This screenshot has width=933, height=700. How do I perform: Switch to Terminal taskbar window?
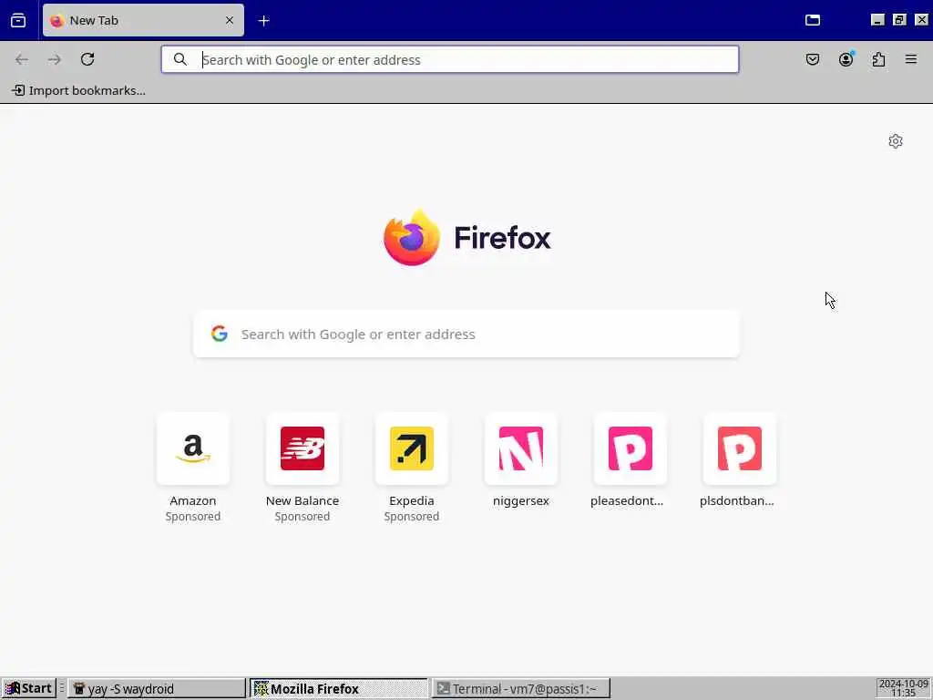(520, 689)
